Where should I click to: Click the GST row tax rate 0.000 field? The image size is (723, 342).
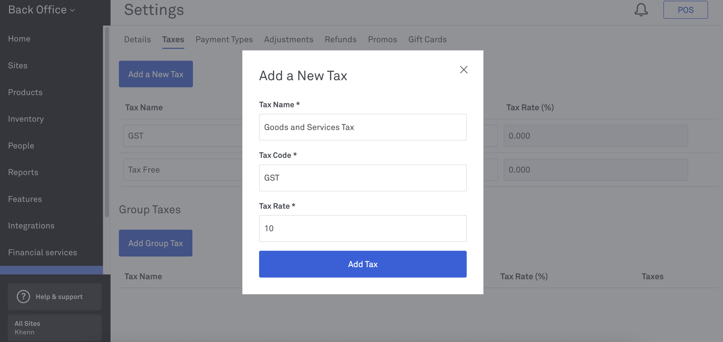595,136
